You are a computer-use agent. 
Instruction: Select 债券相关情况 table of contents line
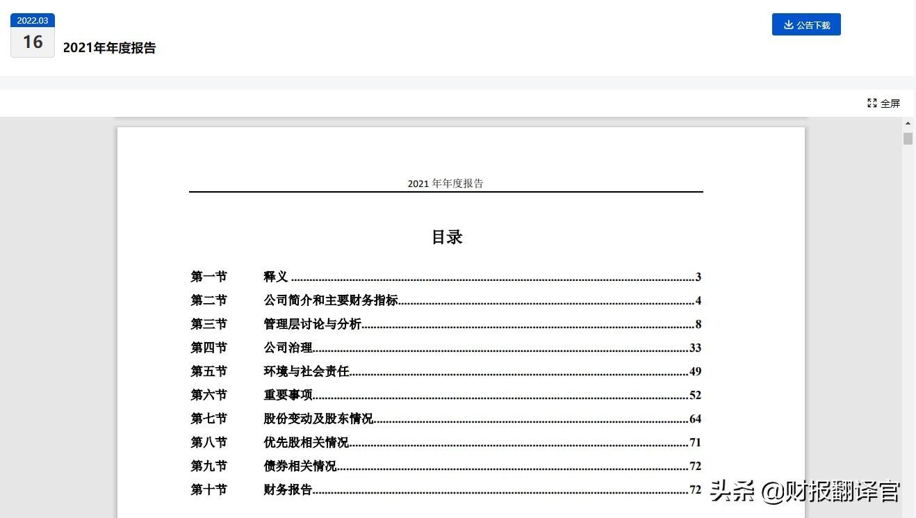point(300,465)
